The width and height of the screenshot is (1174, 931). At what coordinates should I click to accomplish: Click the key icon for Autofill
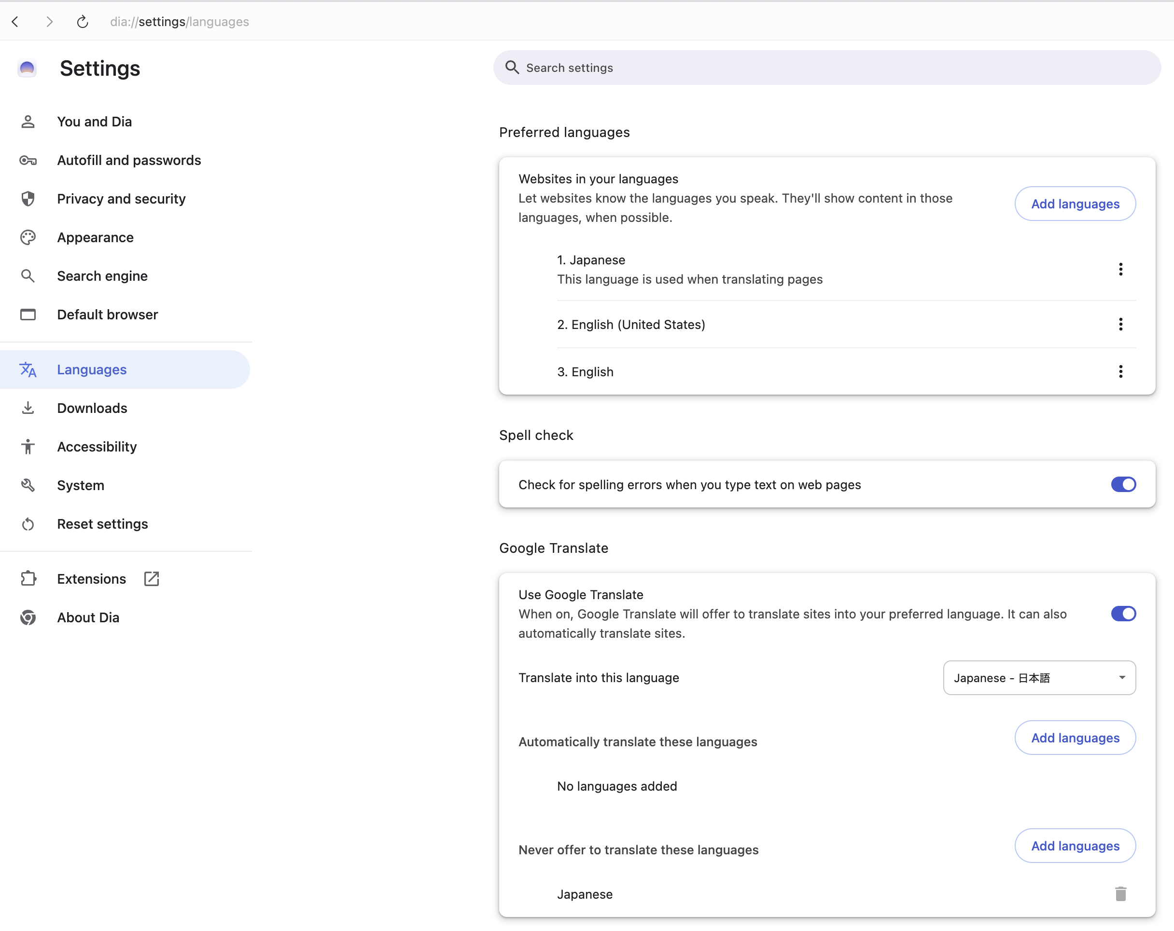click(x=28, y=160)
